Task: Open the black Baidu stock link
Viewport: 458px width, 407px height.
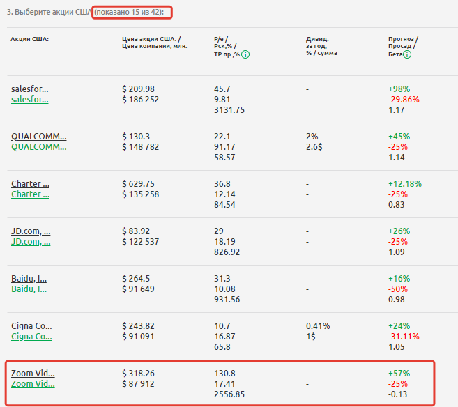Action: pos(29,278)
